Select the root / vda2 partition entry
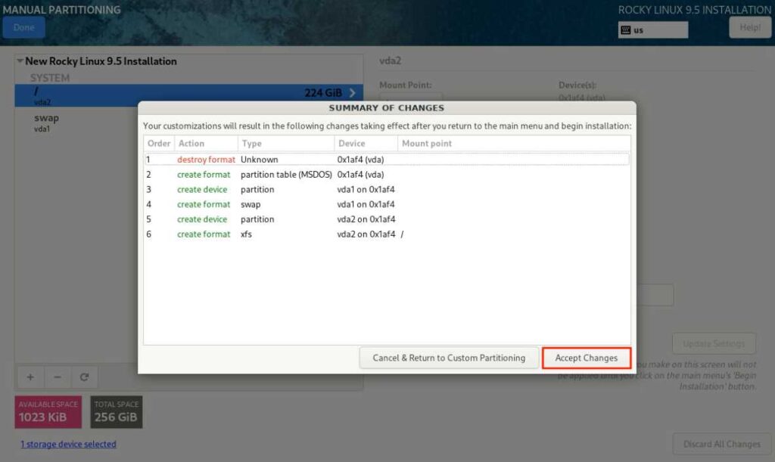This screenshot has height=462, width=775. [188, 95]
